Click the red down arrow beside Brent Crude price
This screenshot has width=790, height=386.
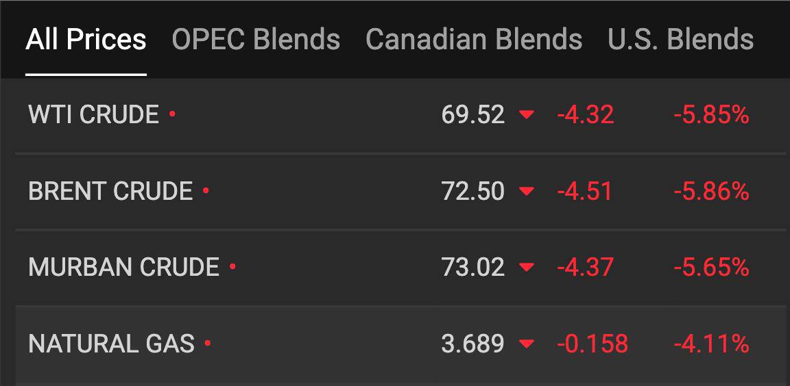527,192
